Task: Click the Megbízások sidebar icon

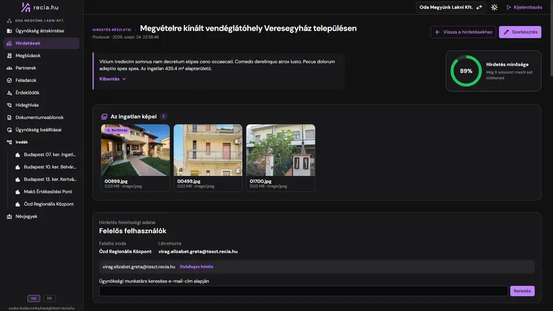Action: (x=10, y=56)
